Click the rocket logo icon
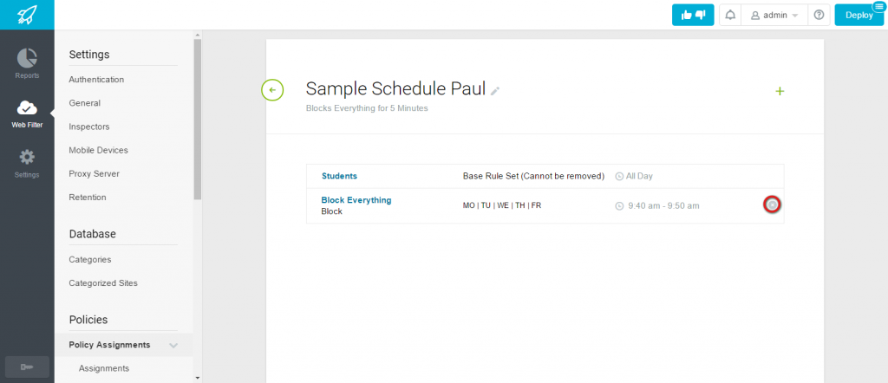888x383 pixels. pos(27,15)
